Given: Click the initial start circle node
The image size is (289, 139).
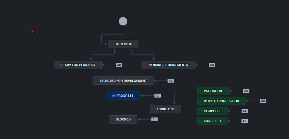Looking at the screenshot, I should (123, 21).
